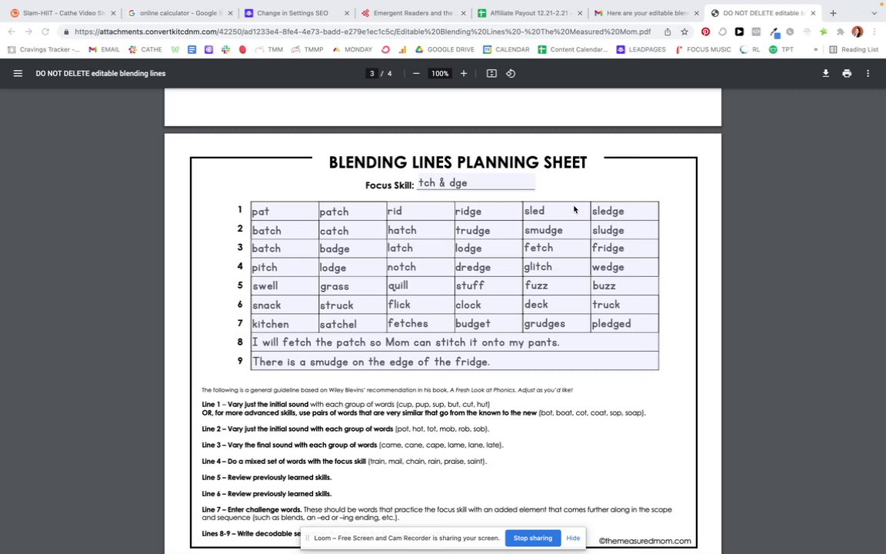Click Stop sharing button

click(x=533, y=538)
